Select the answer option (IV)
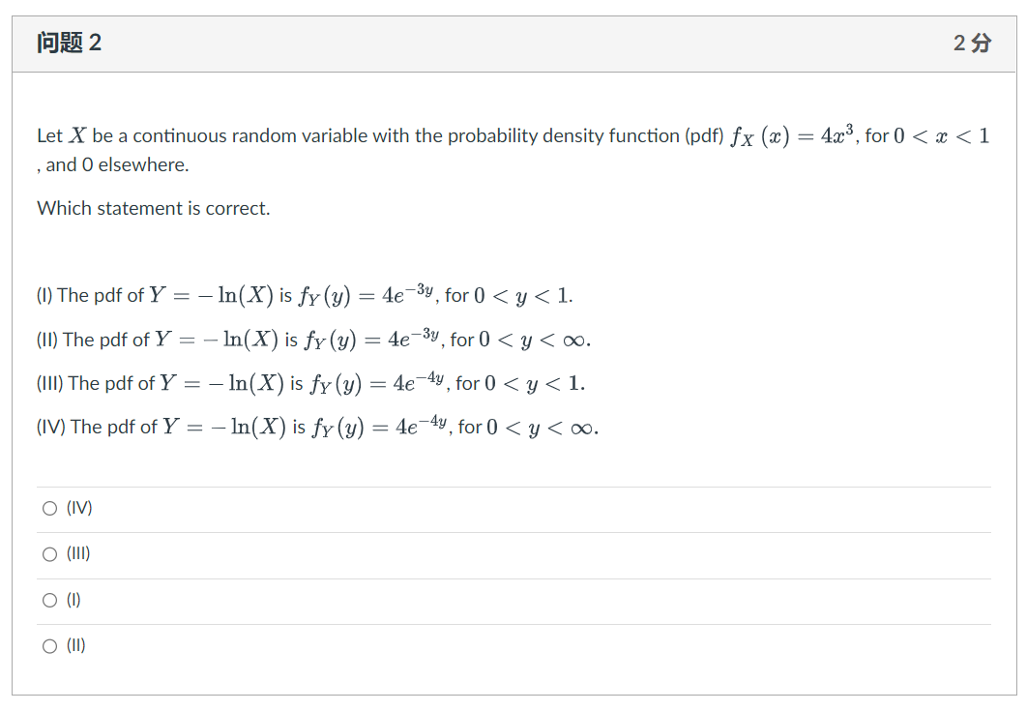 click(x=48, y=507)
